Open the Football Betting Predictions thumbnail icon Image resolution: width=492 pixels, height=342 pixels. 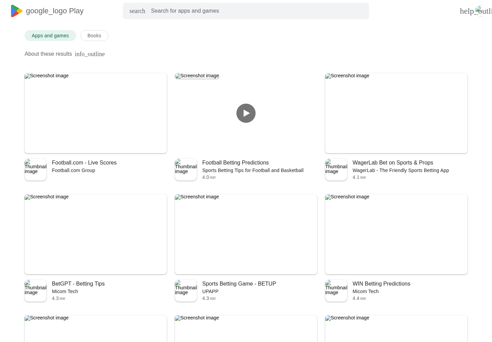(x=186, y=170)
